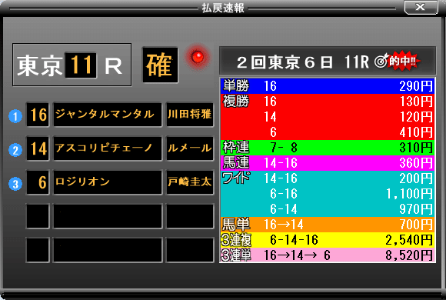Image resolution: width=446 pixels, height=300 pixels.
Task: Click the 払戻速報 title bar text
Action: coord(223,8)
